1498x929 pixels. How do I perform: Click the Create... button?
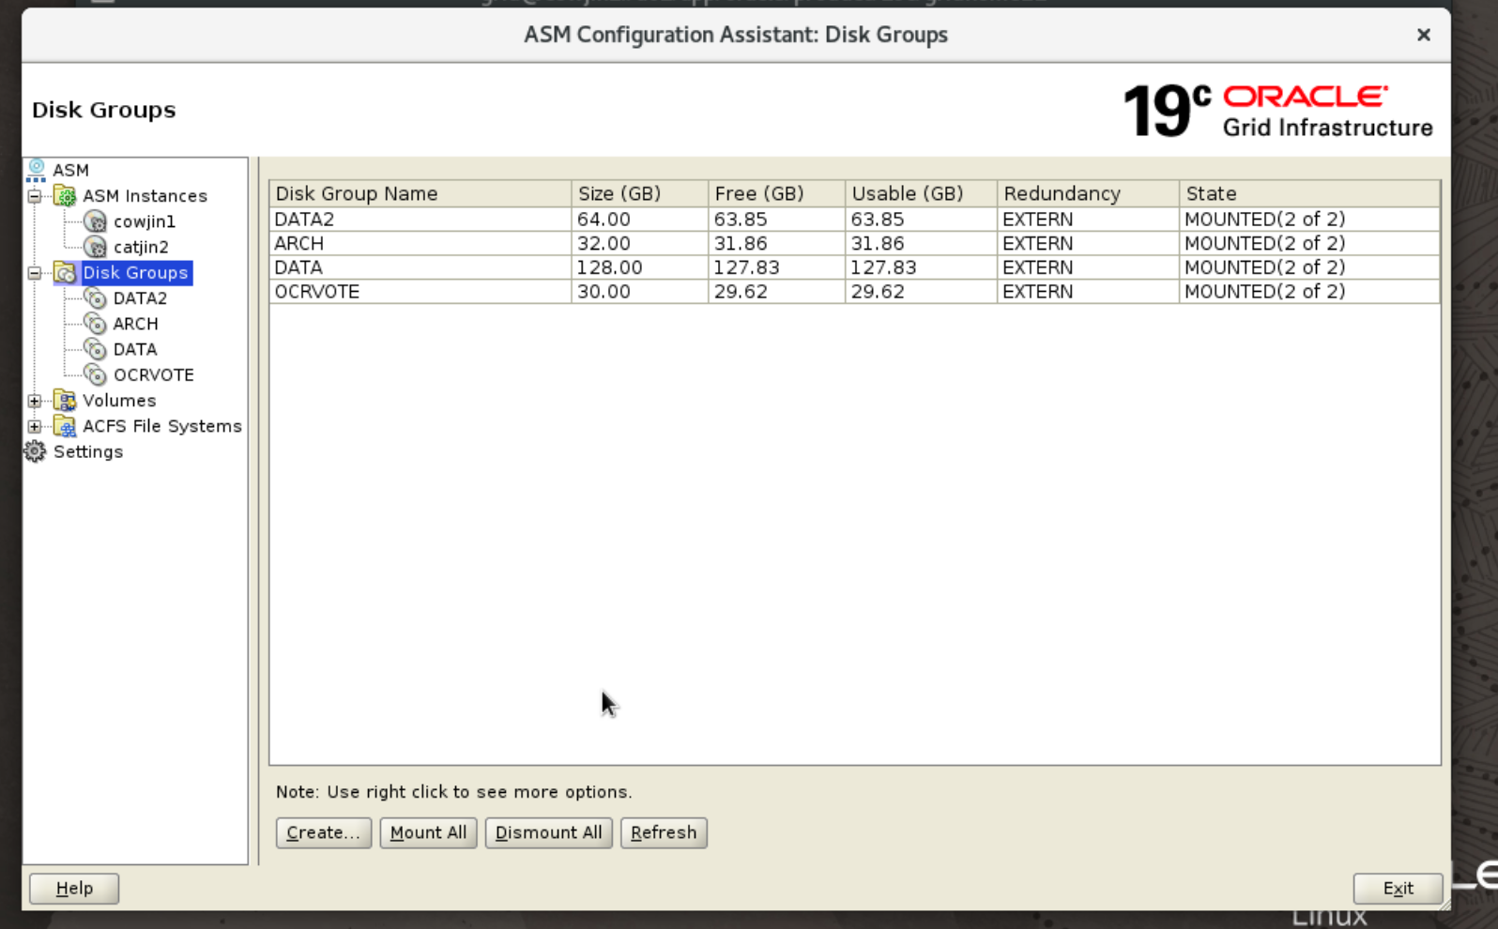(x=324, y=832)
